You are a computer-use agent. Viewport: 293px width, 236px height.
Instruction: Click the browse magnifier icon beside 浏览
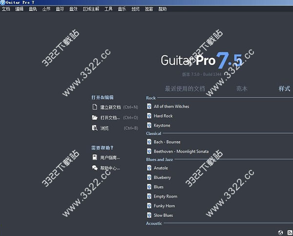pos(95,128)
